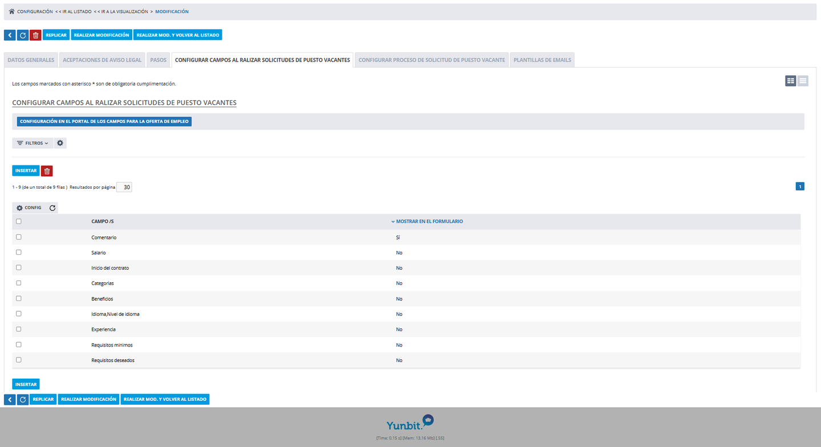Click the Insertar button below the table

point(26,384)
